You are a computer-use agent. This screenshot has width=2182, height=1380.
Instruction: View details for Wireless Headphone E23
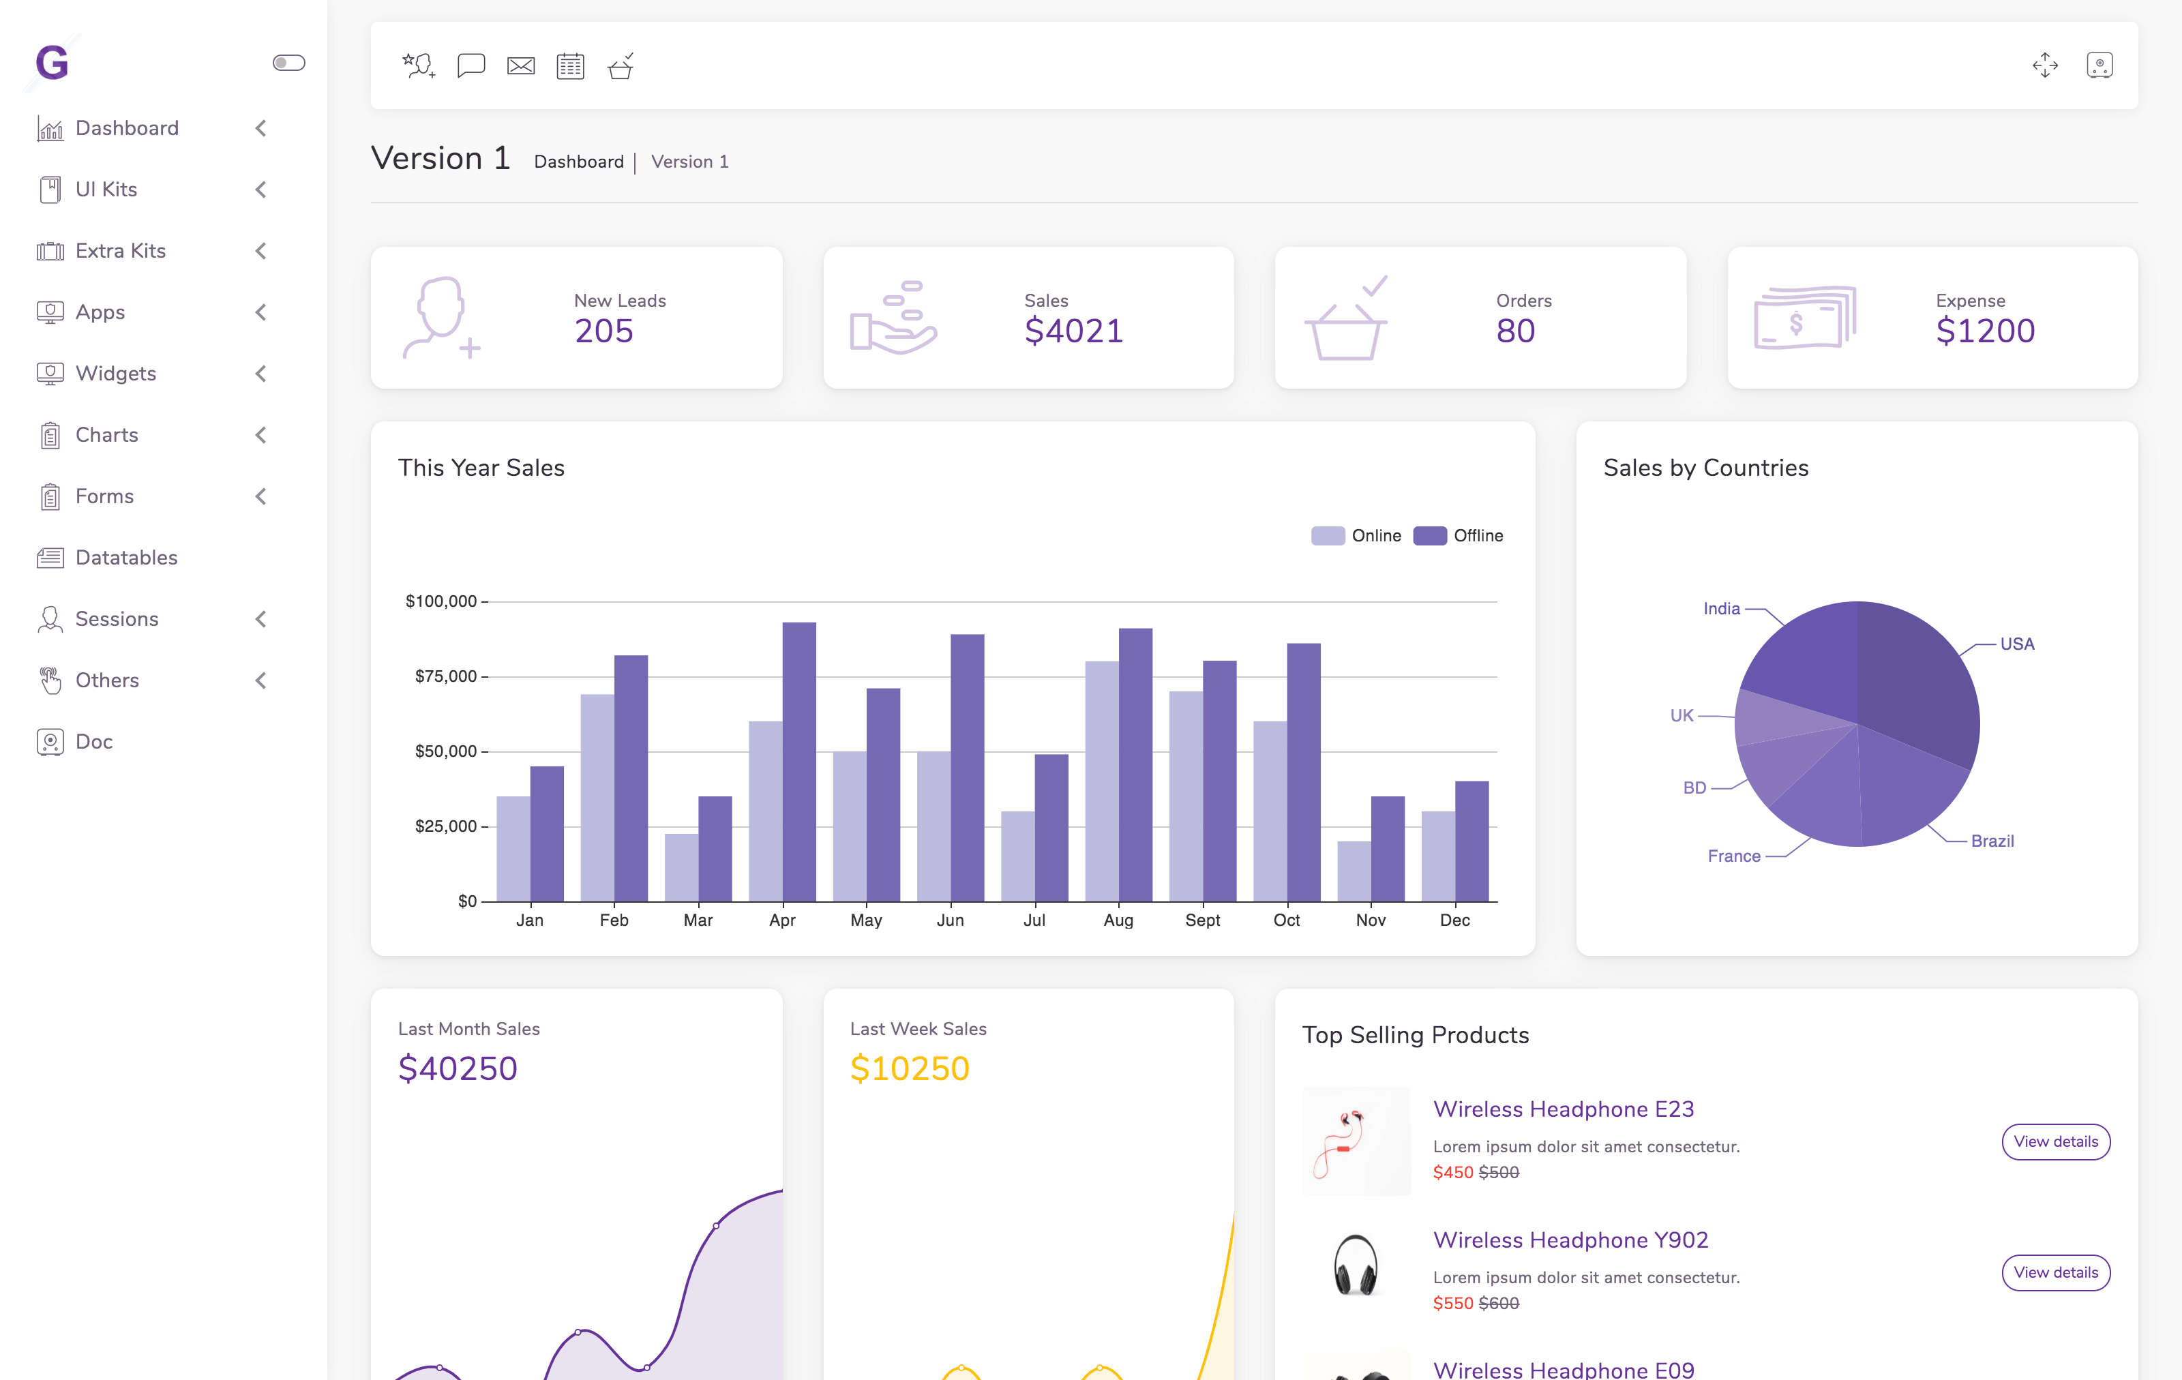point(2055,1141)
